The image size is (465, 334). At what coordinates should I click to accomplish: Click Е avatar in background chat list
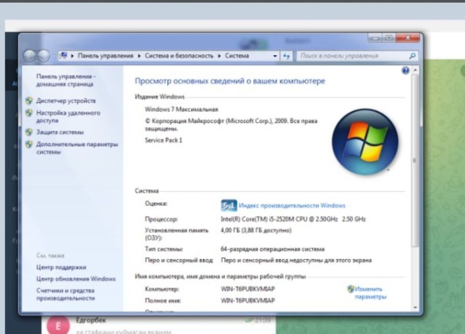(x=58, y=326)
